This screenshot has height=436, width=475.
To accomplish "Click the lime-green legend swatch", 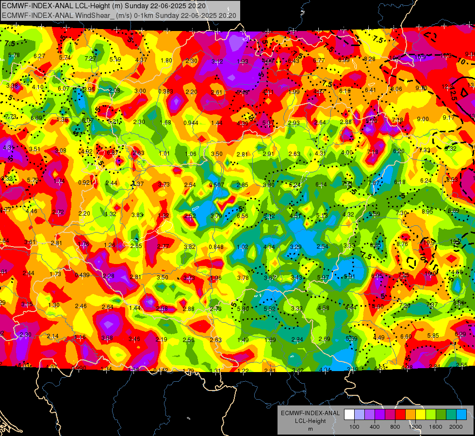I will [x=431, y=414].
